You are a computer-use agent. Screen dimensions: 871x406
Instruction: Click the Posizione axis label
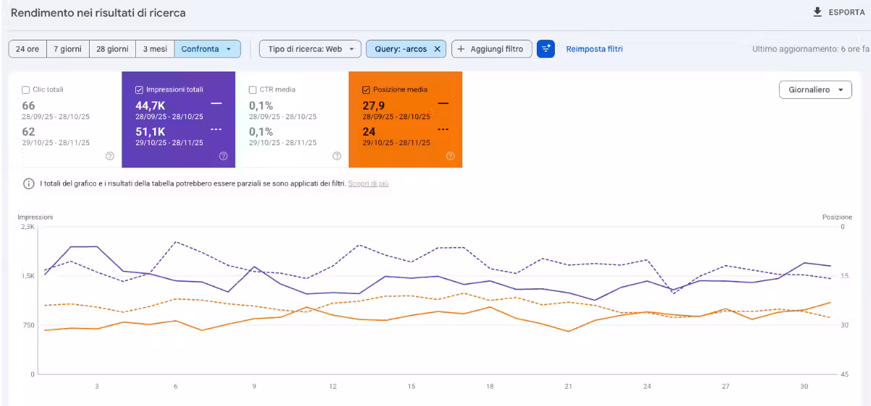tap(838, 217)
